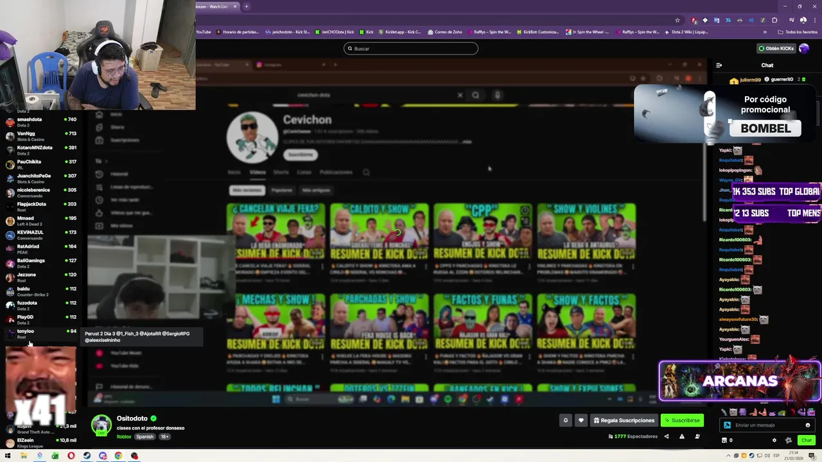The height and width of the screenshot is (462, 822).
Task: Open the Correo de Zoho bookmark
Action: tap(444, 31)
